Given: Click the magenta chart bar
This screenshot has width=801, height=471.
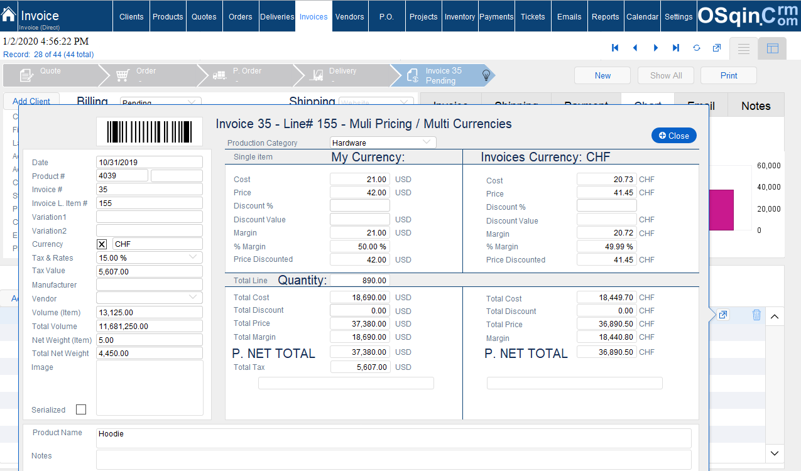Looking at the screenshot, I should [722, 210].
